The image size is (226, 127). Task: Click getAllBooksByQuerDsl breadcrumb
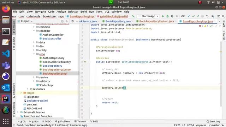(114, 17)
